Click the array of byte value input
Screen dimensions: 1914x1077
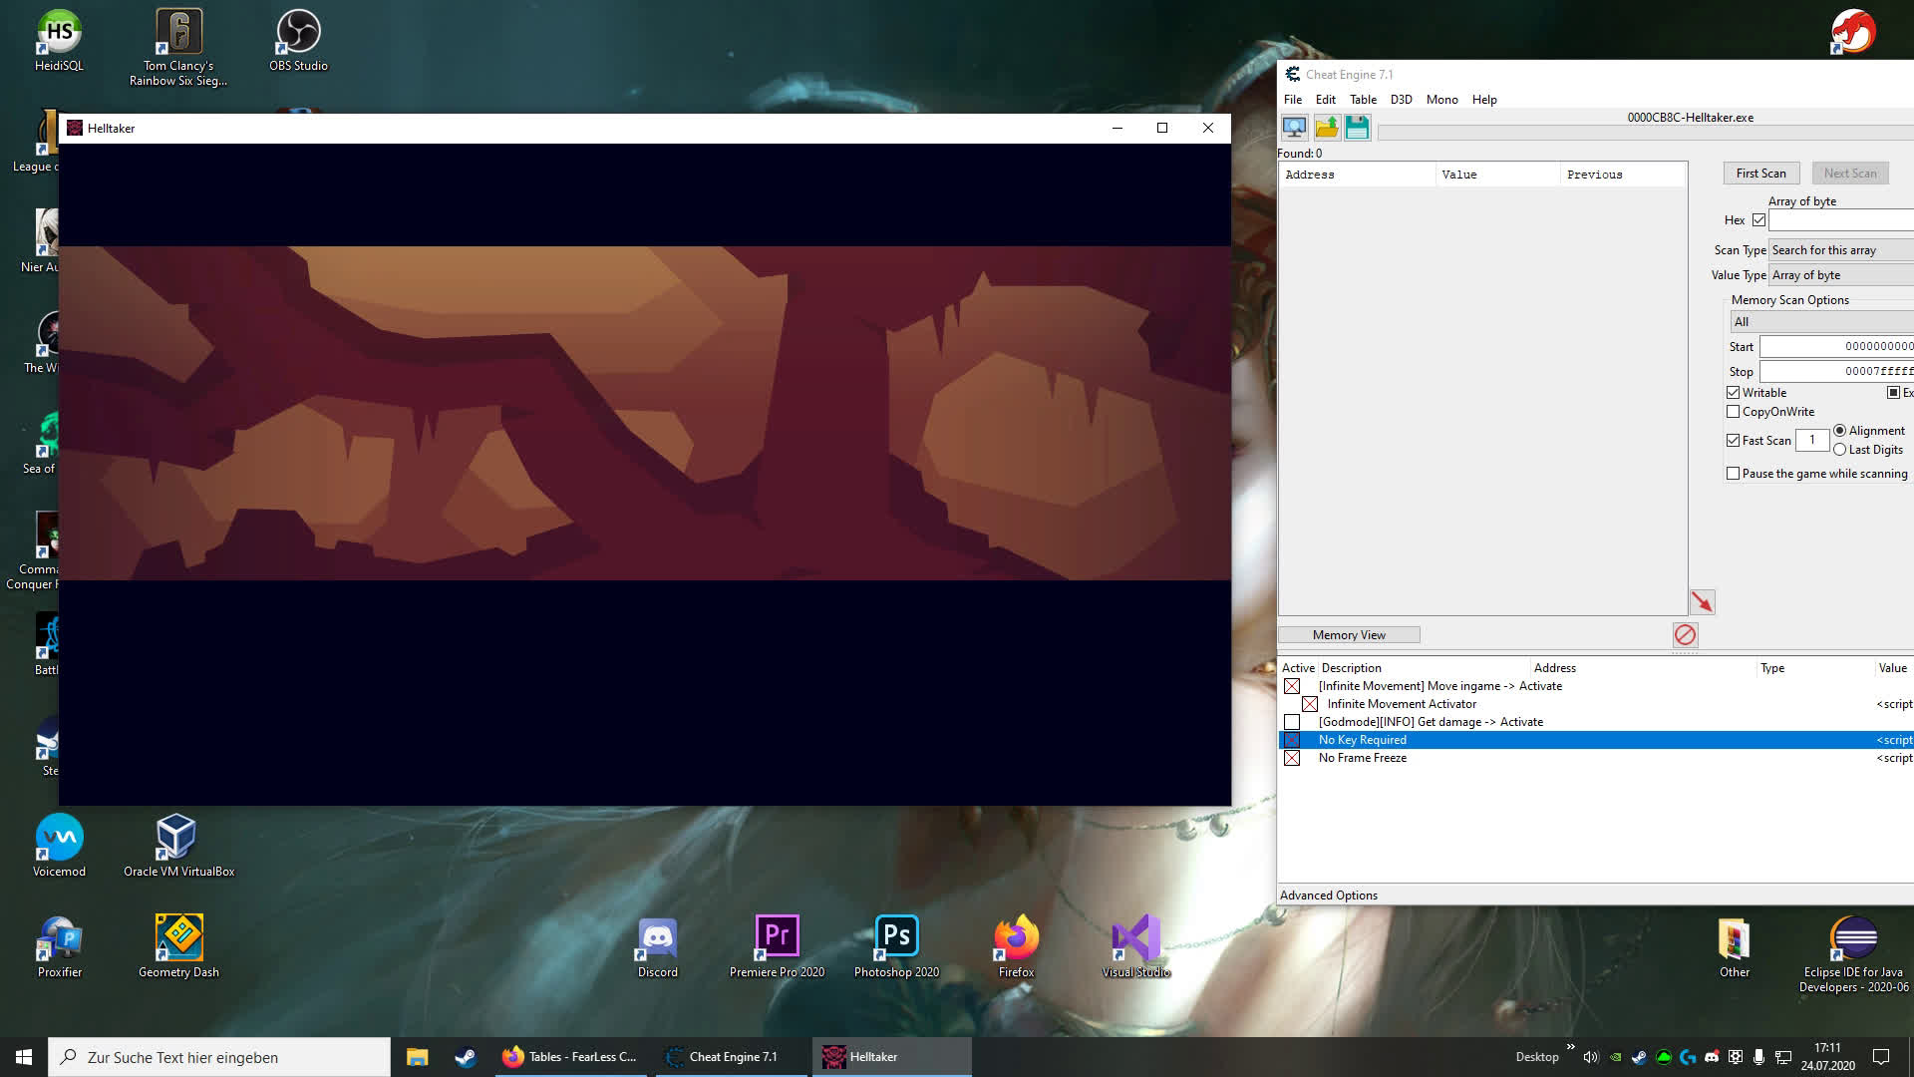[x=1841, y=220]
